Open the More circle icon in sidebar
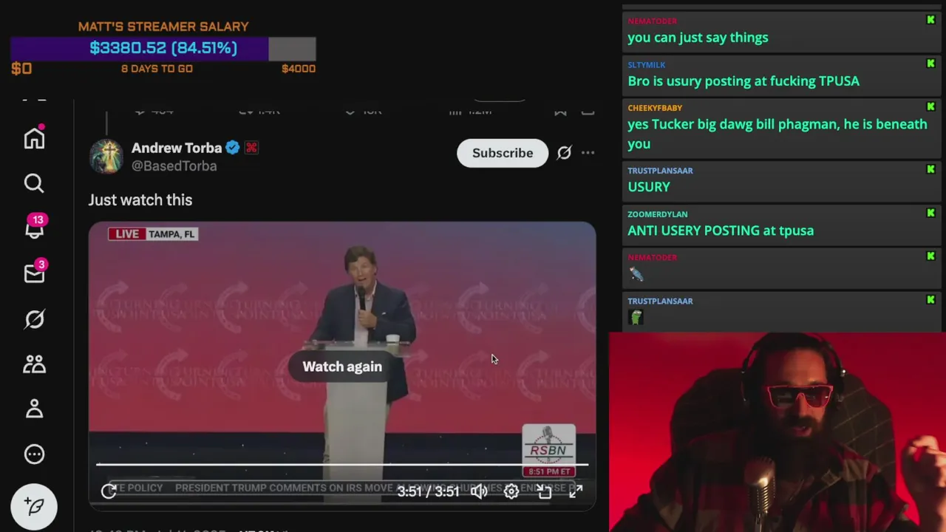 pyautogui.click(x=34, y=454)
